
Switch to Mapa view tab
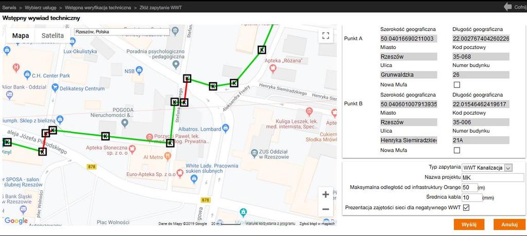(x=21, y=35)
